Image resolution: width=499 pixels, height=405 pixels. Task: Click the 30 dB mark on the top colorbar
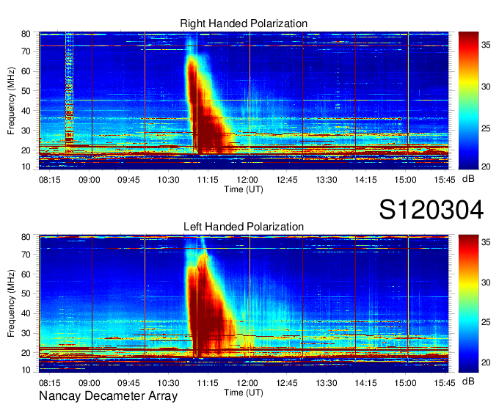486,87
